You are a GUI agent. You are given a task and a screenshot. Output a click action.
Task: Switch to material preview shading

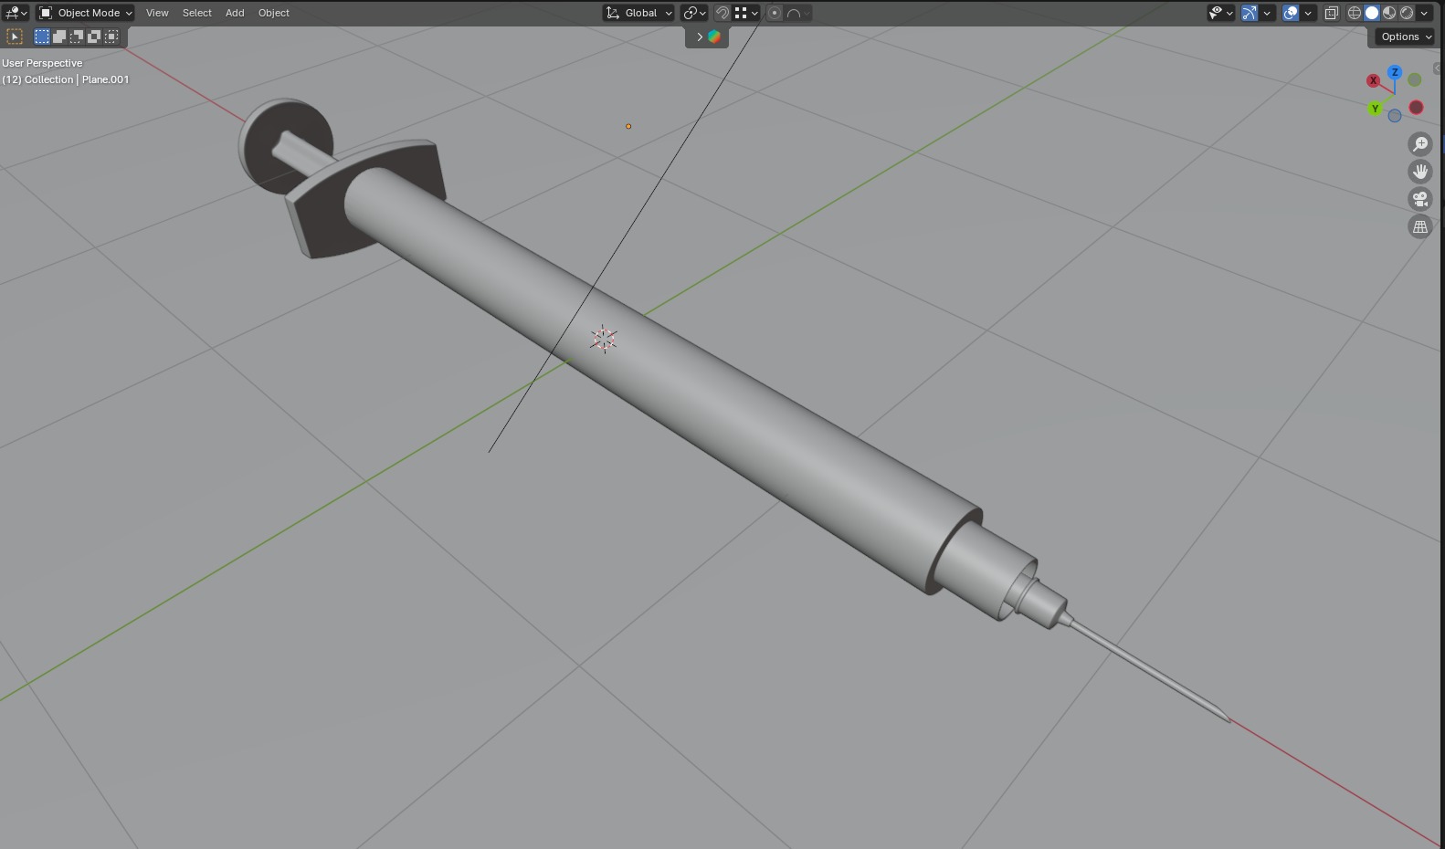point(1389,13)
